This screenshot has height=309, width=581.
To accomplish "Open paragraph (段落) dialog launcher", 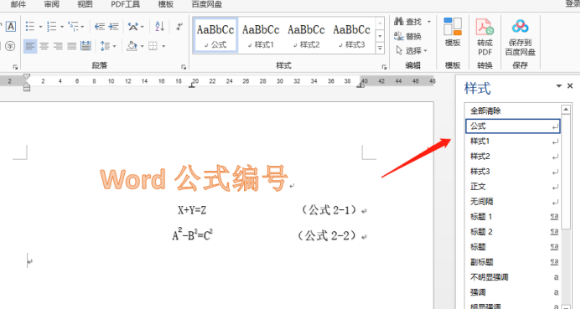I will click(184, 67).
